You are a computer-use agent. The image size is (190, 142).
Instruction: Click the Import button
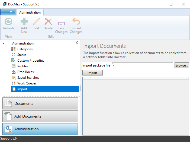click(x=92, y=72)
